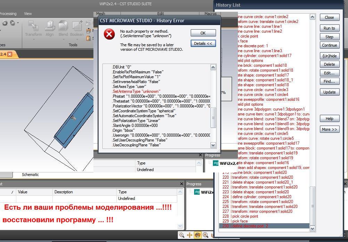The width and height of the screenshot is (348, 242).
Task: Click the orange shell solid icon in Tools
Action: tap(89, 38)
